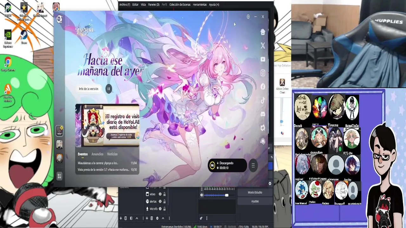Open the HoYoLAB daily check-in banner
Screen dimensions: 406x228
click(x=107, y=125)
